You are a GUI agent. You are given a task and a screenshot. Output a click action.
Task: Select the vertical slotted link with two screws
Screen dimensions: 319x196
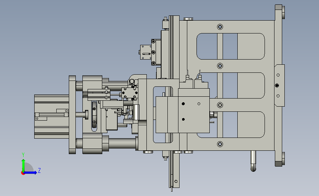click(x=94, y=115)
